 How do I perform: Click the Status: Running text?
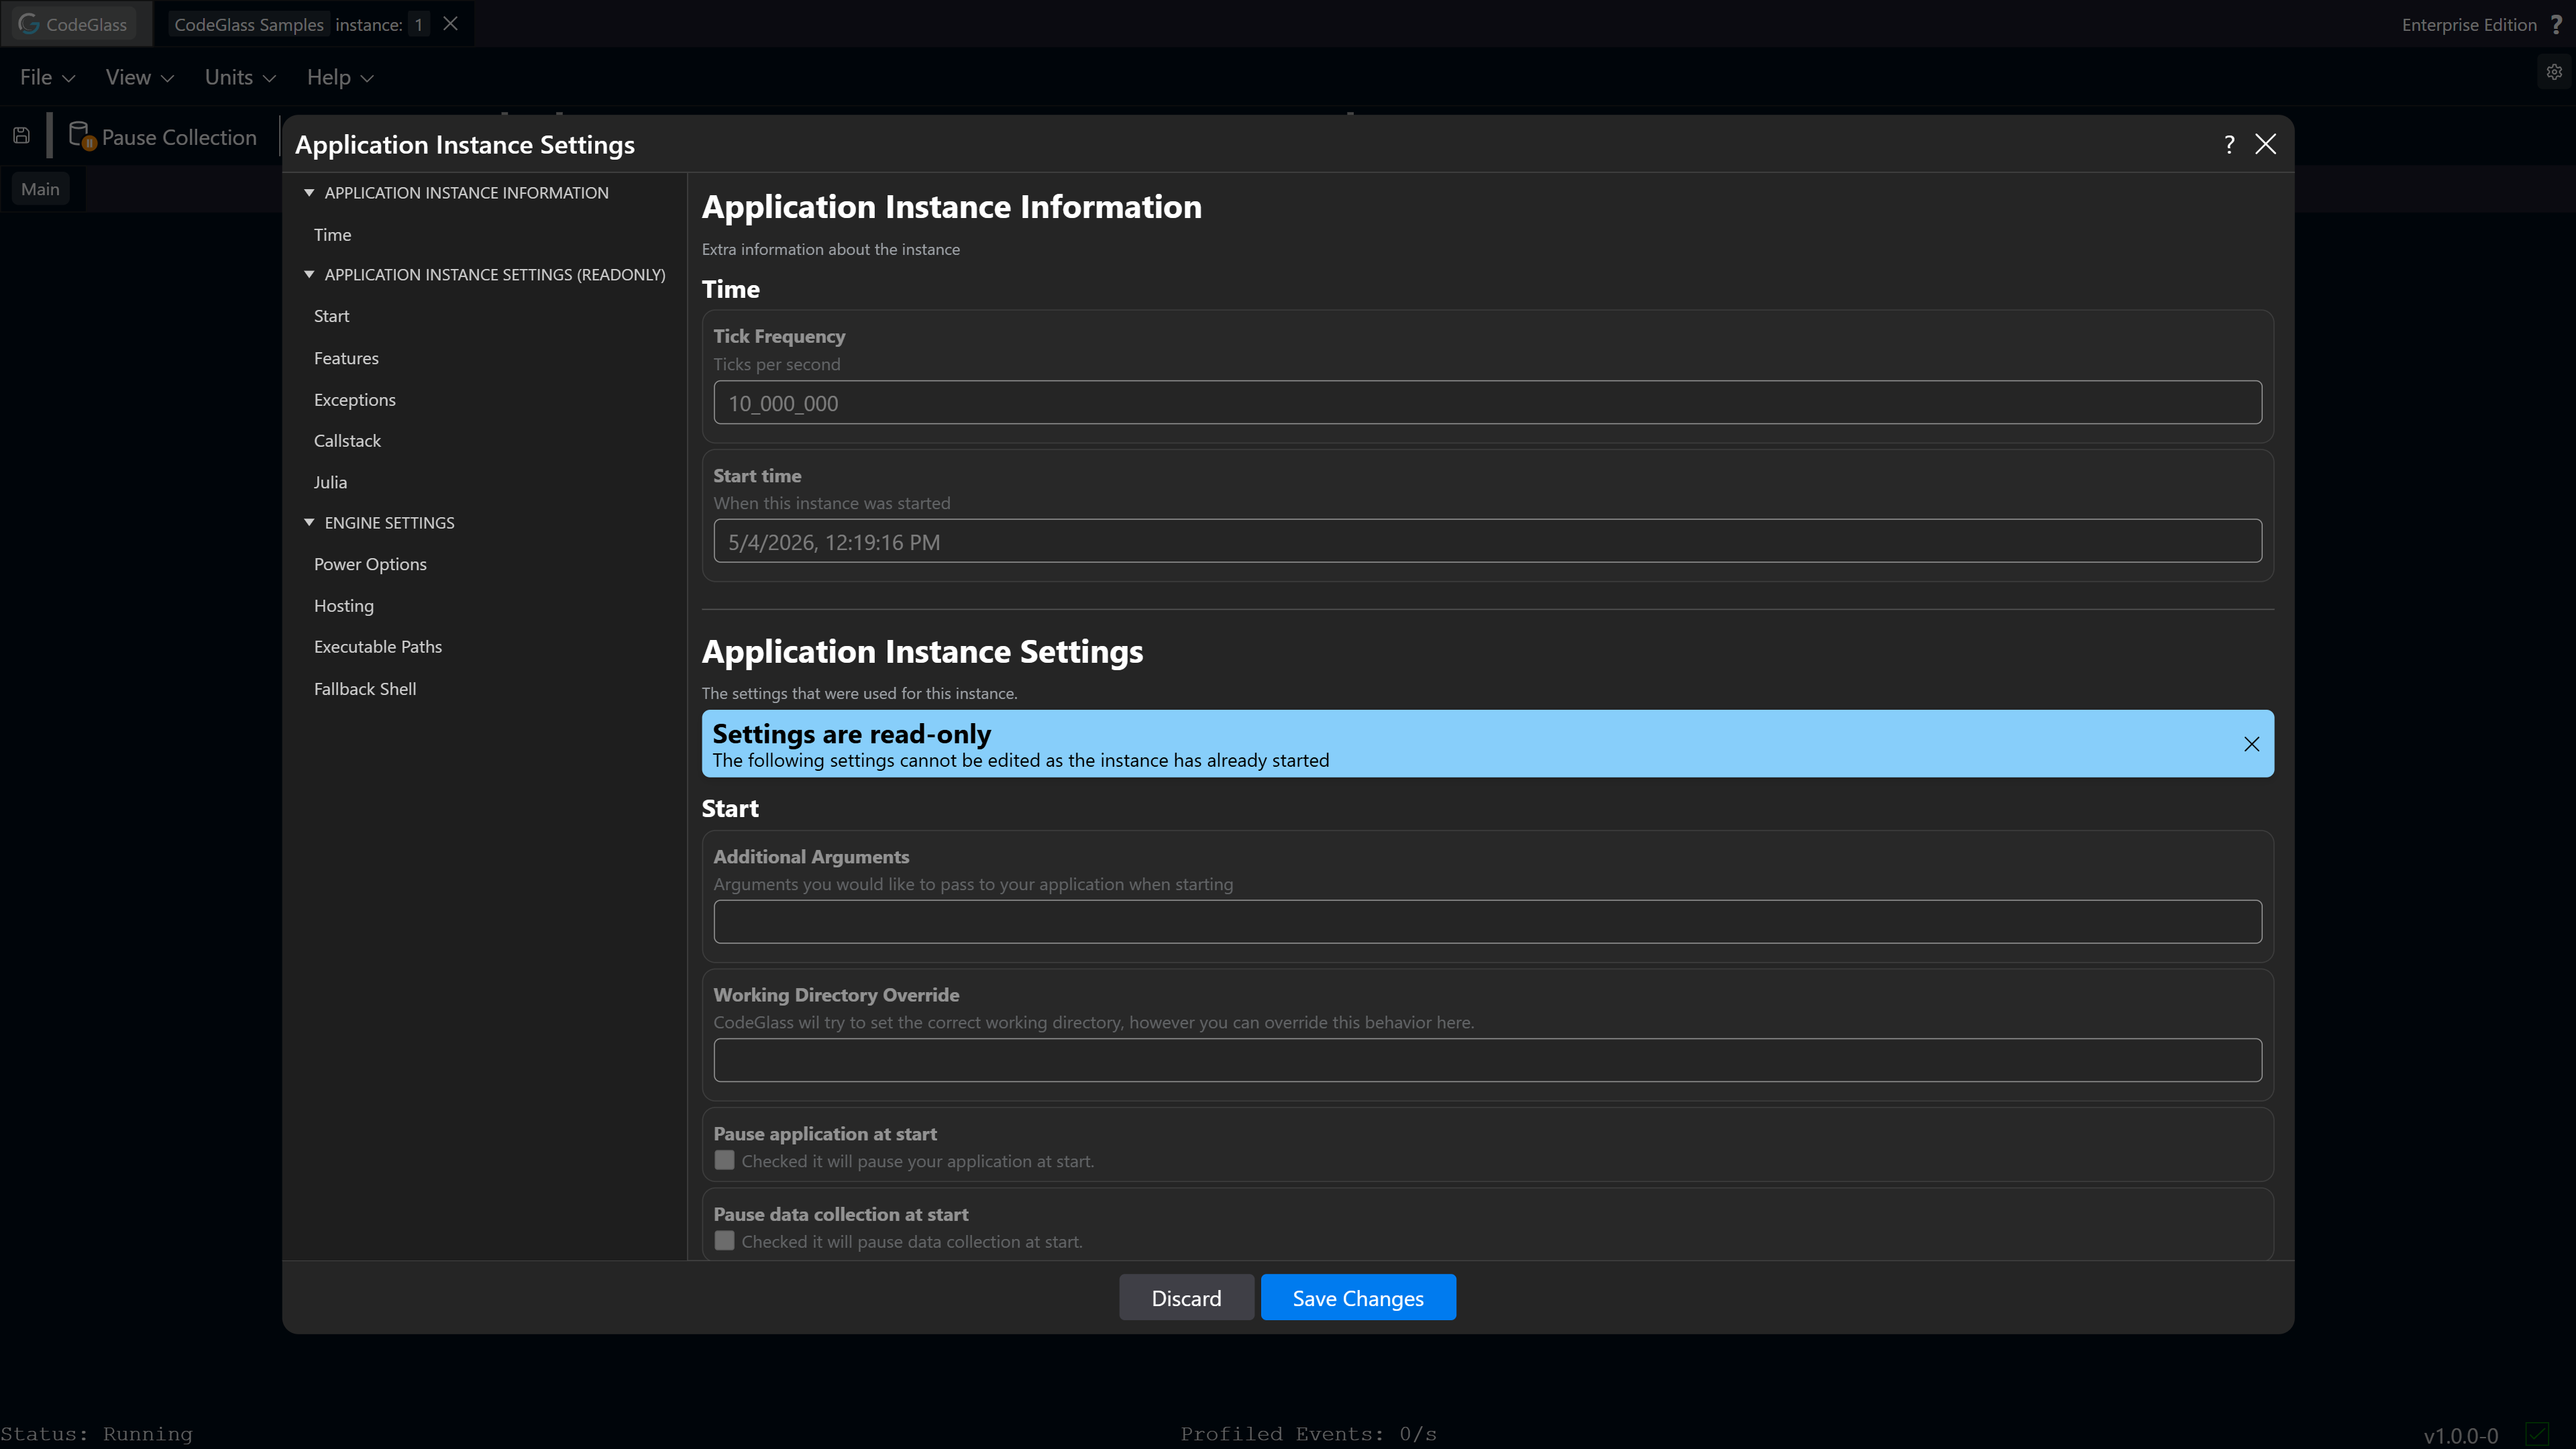[x=96, y=1434]
